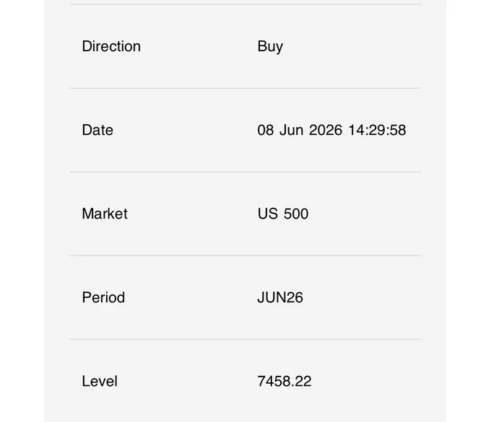491x422 pixels.
Task: Click the Level row of the table
Action: click(245, 381)
